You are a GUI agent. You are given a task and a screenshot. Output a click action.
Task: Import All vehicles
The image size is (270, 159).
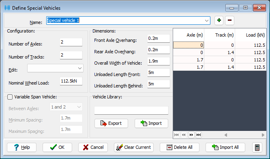[225, 148]
